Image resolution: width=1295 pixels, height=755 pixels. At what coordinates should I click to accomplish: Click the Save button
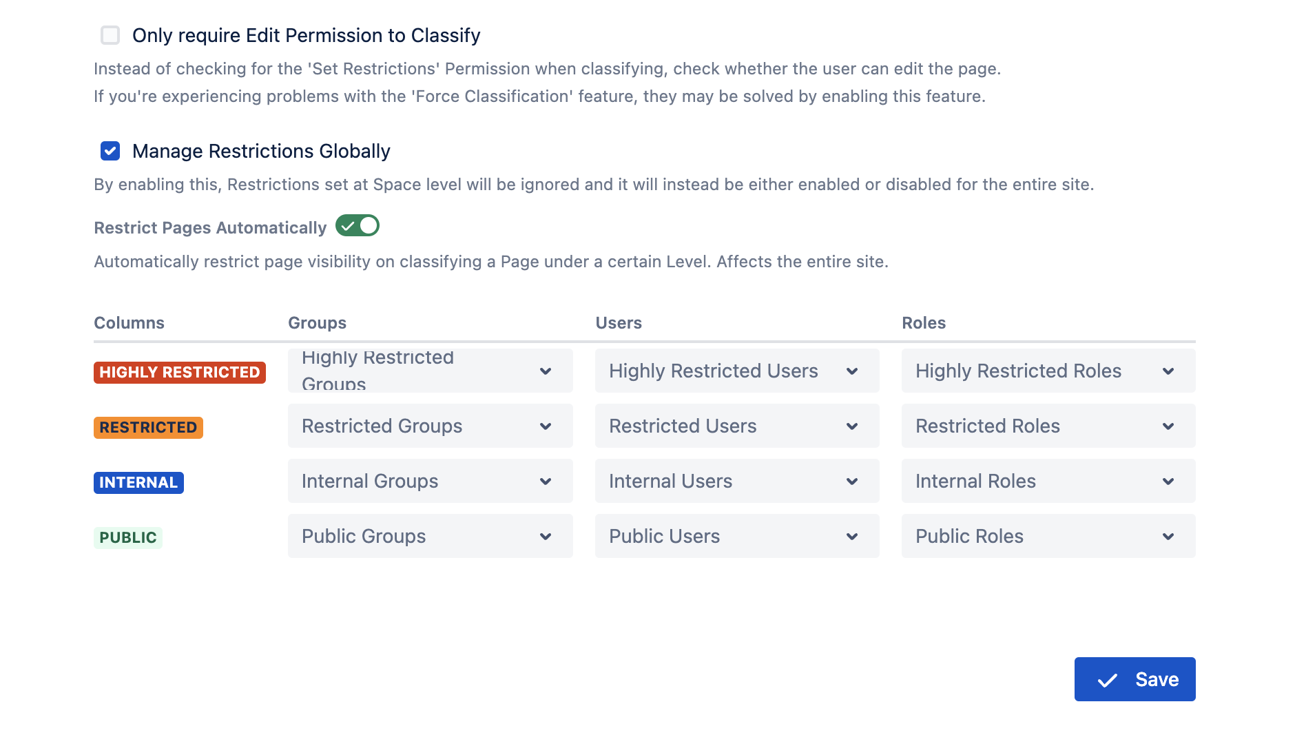(x=1135, y=679)
